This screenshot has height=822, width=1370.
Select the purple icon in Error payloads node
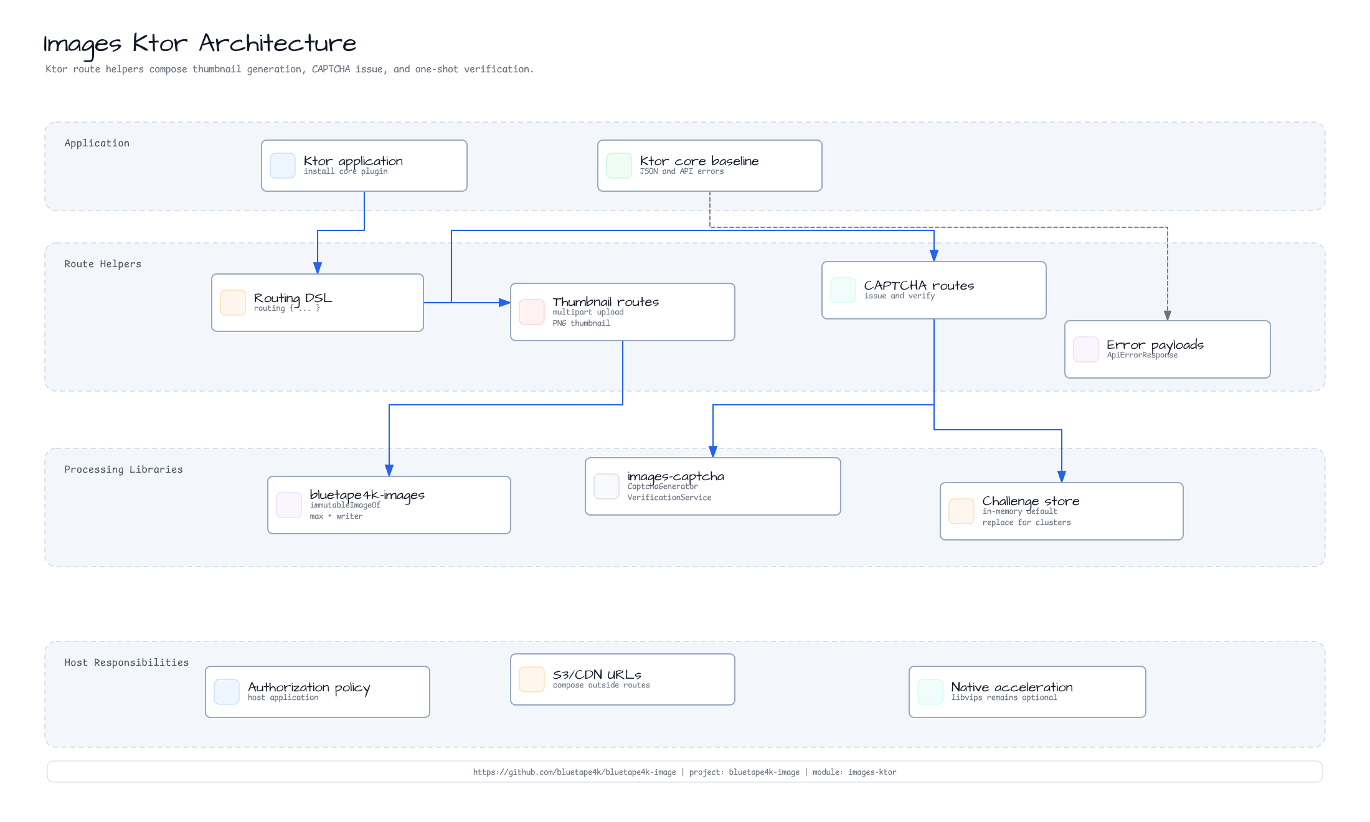(1086, 349)
